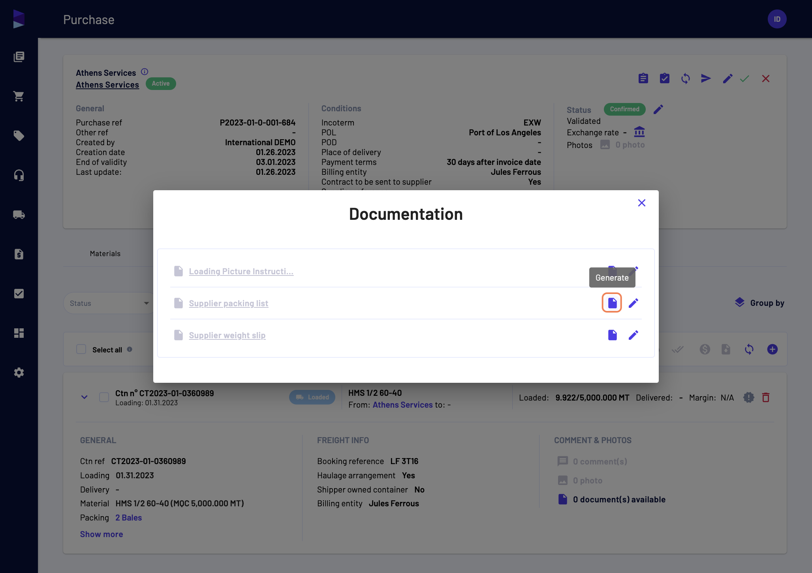Click the Athens Services info icon
812x573 pixels.
tap(145, 71)
